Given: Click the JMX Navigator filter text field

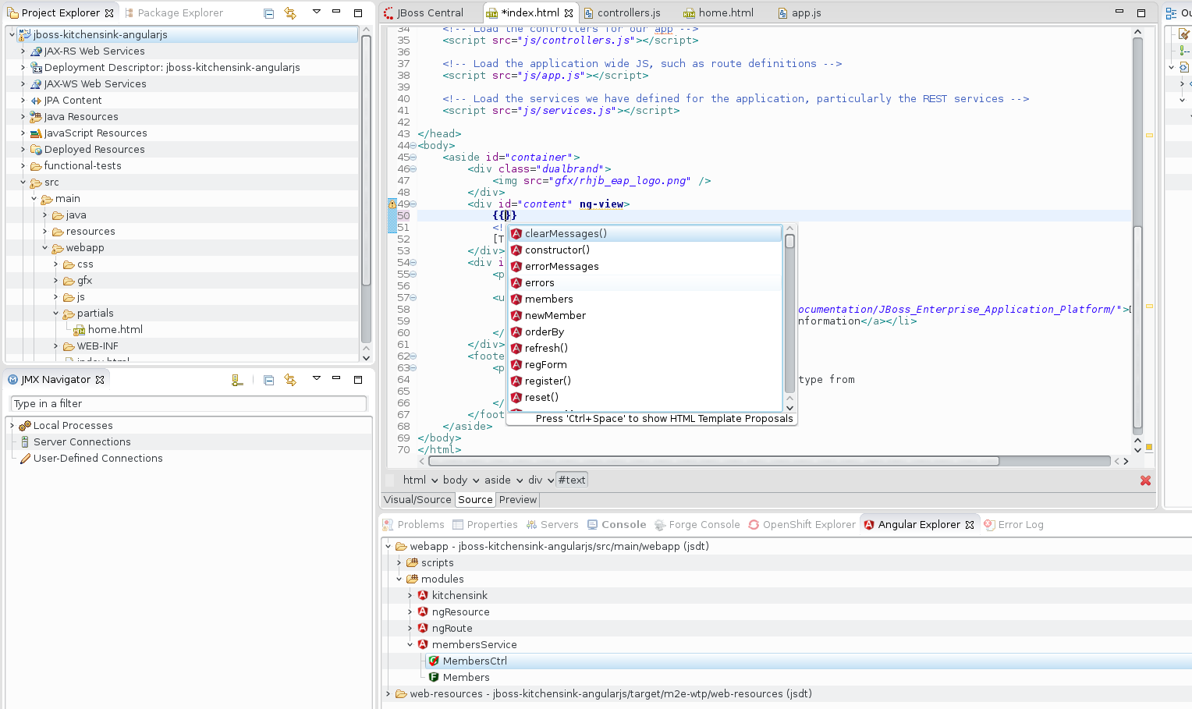Looking at the screenshot, I should point(188,403).
